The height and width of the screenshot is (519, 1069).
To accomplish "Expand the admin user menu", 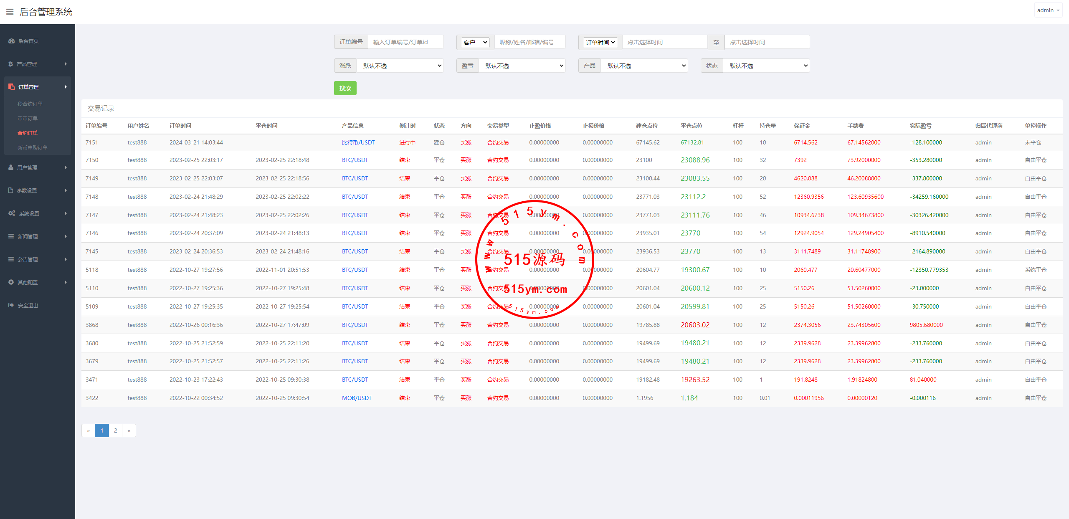I will 1048,10.
